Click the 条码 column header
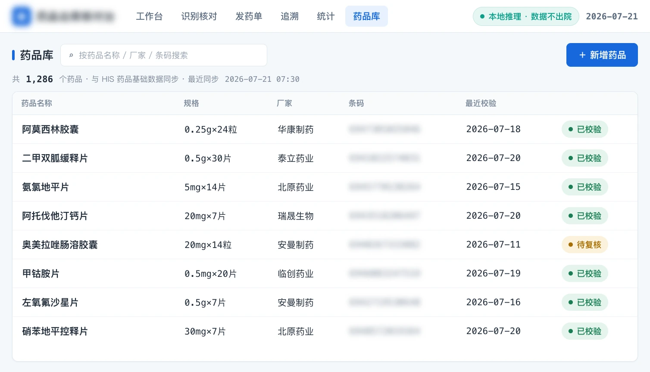The height and width of the screenshot is (372, 650). pyautogui.click(x=356, y=103)
